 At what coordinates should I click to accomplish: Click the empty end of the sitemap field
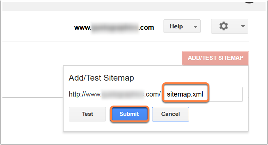point(225,94)
